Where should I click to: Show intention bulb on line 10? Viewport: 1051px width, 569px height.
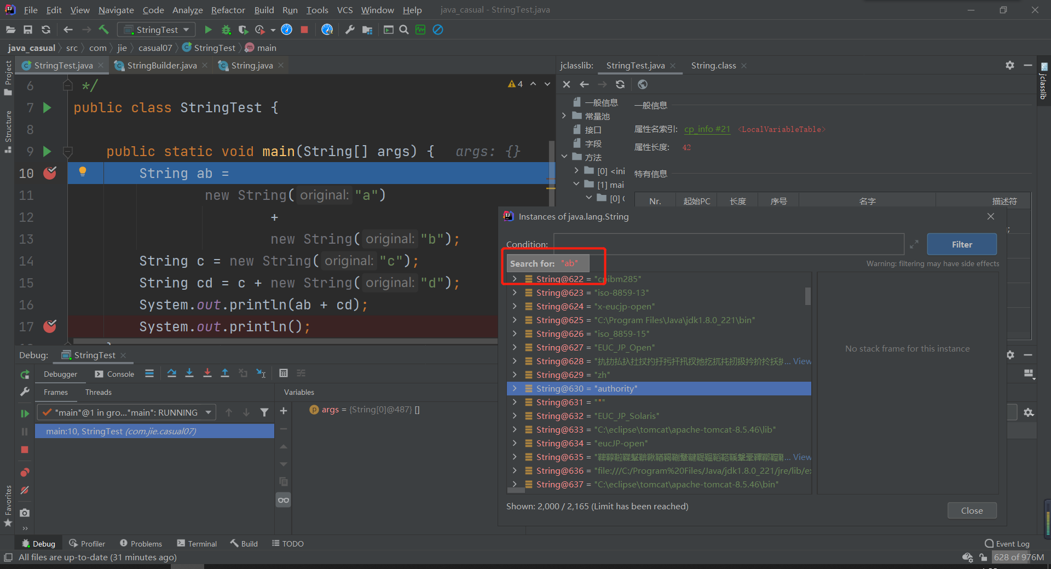click(83, 171)
